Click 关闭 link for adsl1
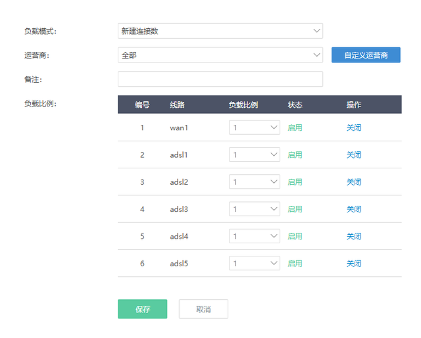421x338 pixels. point(354,155)
